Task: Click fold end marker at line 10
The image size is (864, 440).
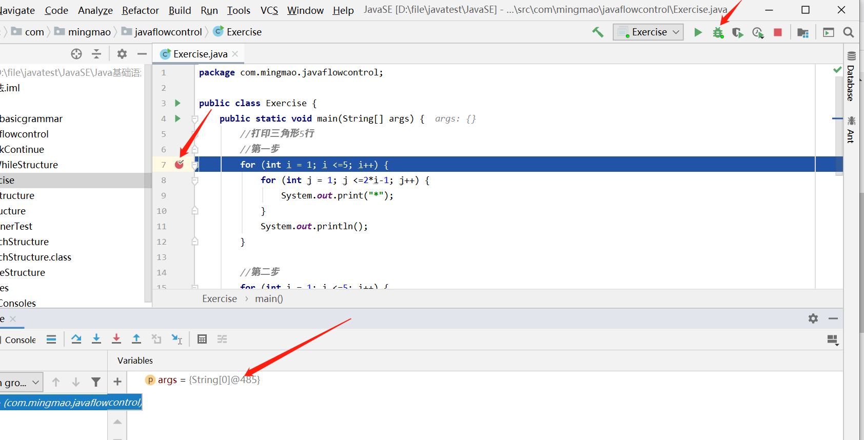Action: 195,211
